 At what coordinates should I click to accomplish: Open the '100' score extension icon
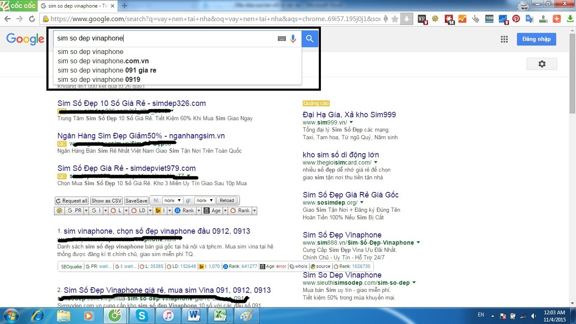pyautogui.click(x=489, y=19)
